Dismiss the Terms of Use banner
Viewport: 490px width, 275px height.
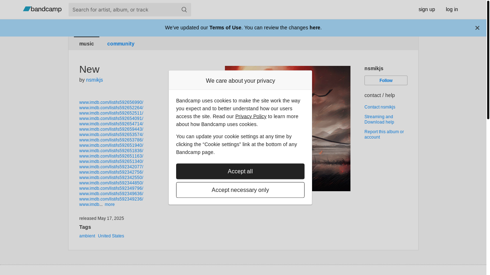[x=477, y=28]
